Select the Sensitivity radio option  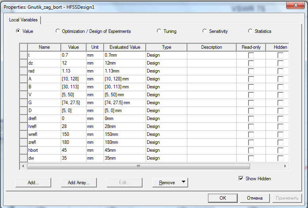point(205,31)
